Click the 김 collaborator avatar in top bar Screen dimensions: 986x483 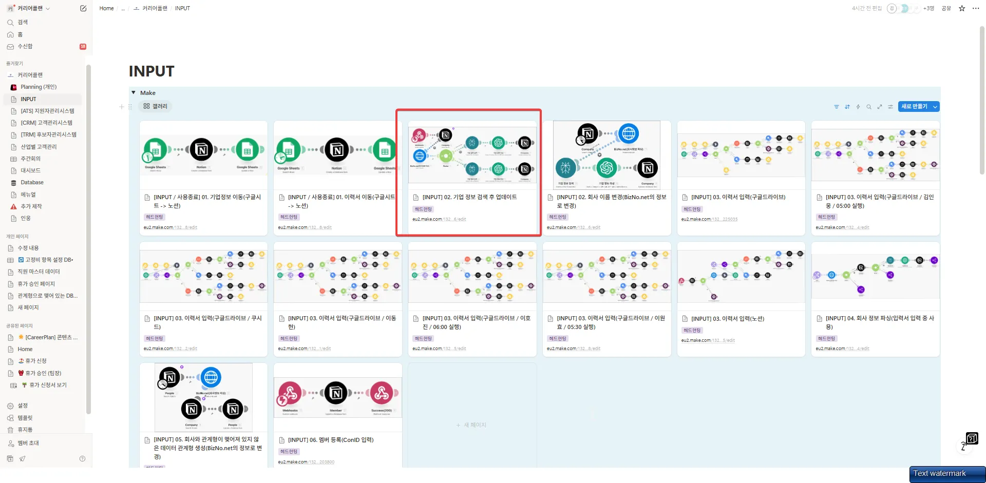pyautogui.click(x=892, y=8)
